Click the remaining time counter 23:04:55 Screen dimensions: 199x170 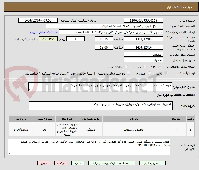click(x=48, y=39)
